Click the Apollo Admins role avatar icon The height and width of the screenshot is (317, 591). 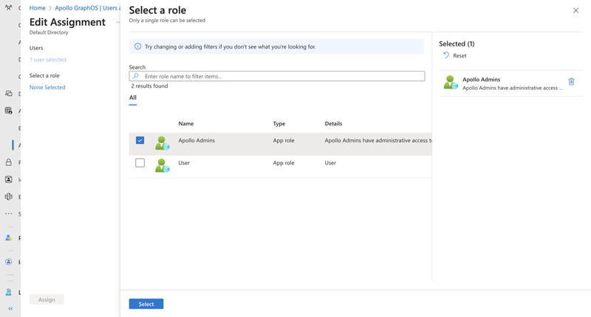(x=162, y=143)
